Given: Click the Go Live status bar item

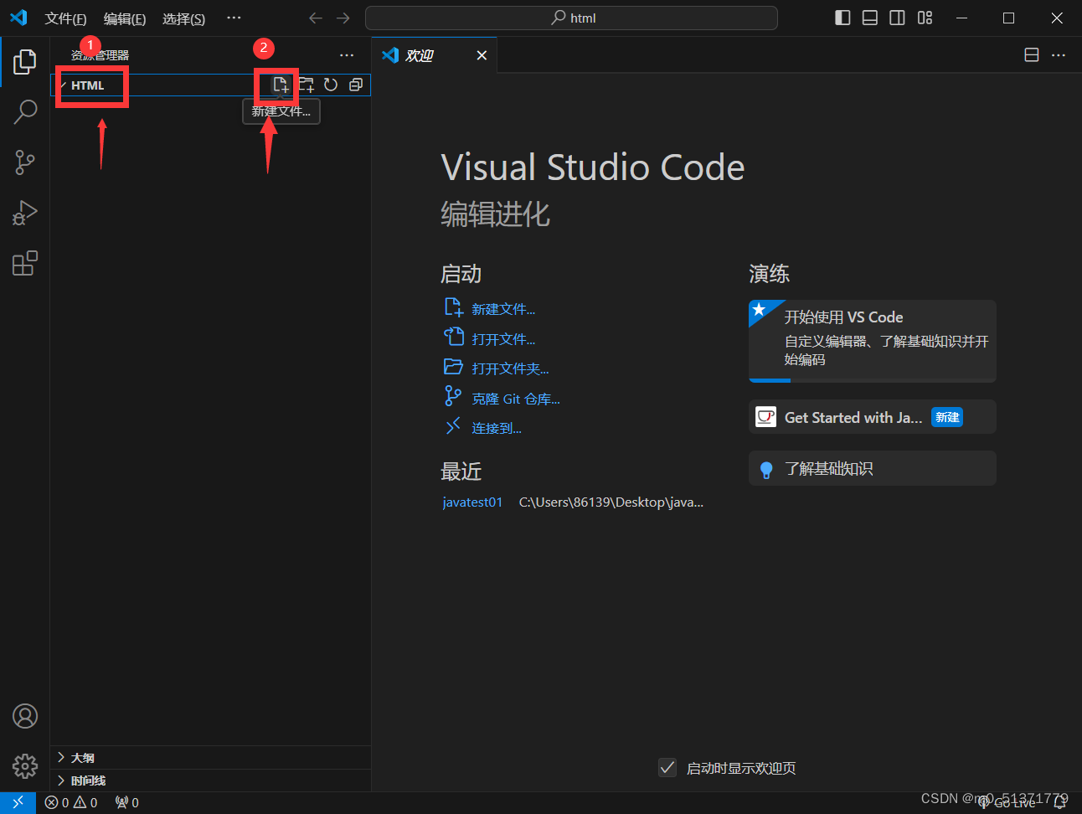Looking at the screenshot, I should [x=1007, y=802].
